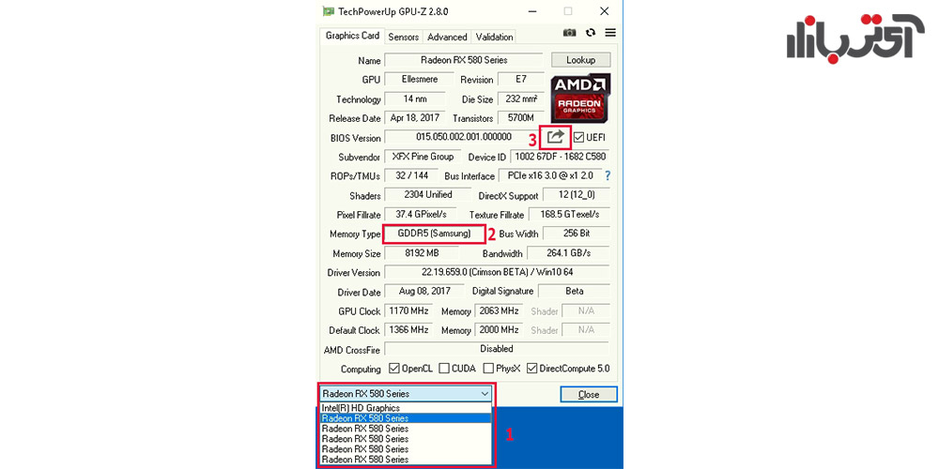Click the bus interface question mark icon

(608, 176)
